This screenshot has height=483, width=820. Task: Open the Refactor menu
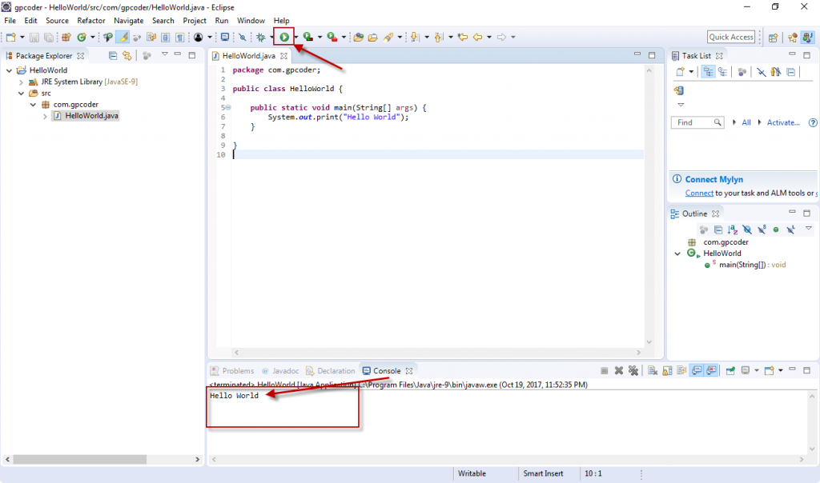[x=91, y=20]
